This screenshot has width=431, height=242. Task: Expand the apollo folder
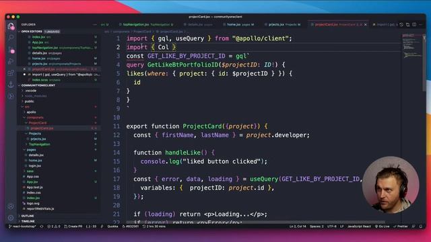(32, 112)
